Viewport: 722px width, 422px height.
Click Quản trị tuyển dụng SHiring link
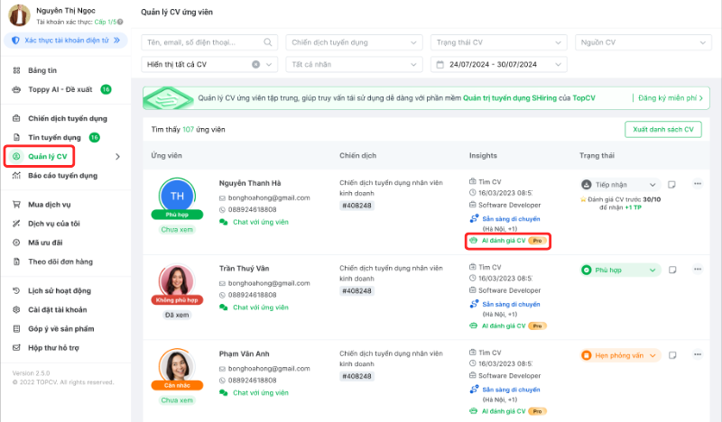(x=510, y=98)
